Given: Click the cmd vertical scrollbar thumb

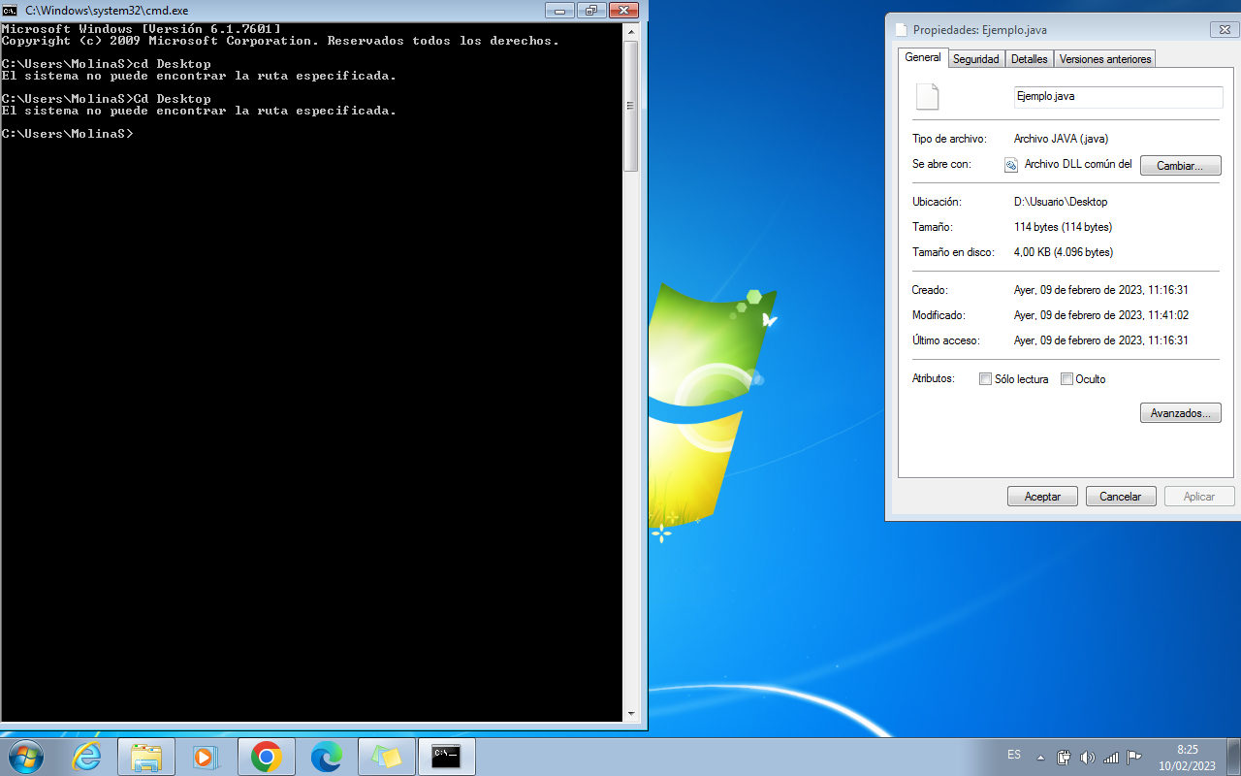Looking at the screenshot, I should pos(631,107).
